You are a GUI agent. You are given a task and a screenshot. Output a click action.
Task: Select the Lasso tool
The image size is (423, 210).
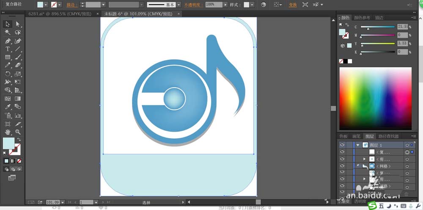pos(18,33)
